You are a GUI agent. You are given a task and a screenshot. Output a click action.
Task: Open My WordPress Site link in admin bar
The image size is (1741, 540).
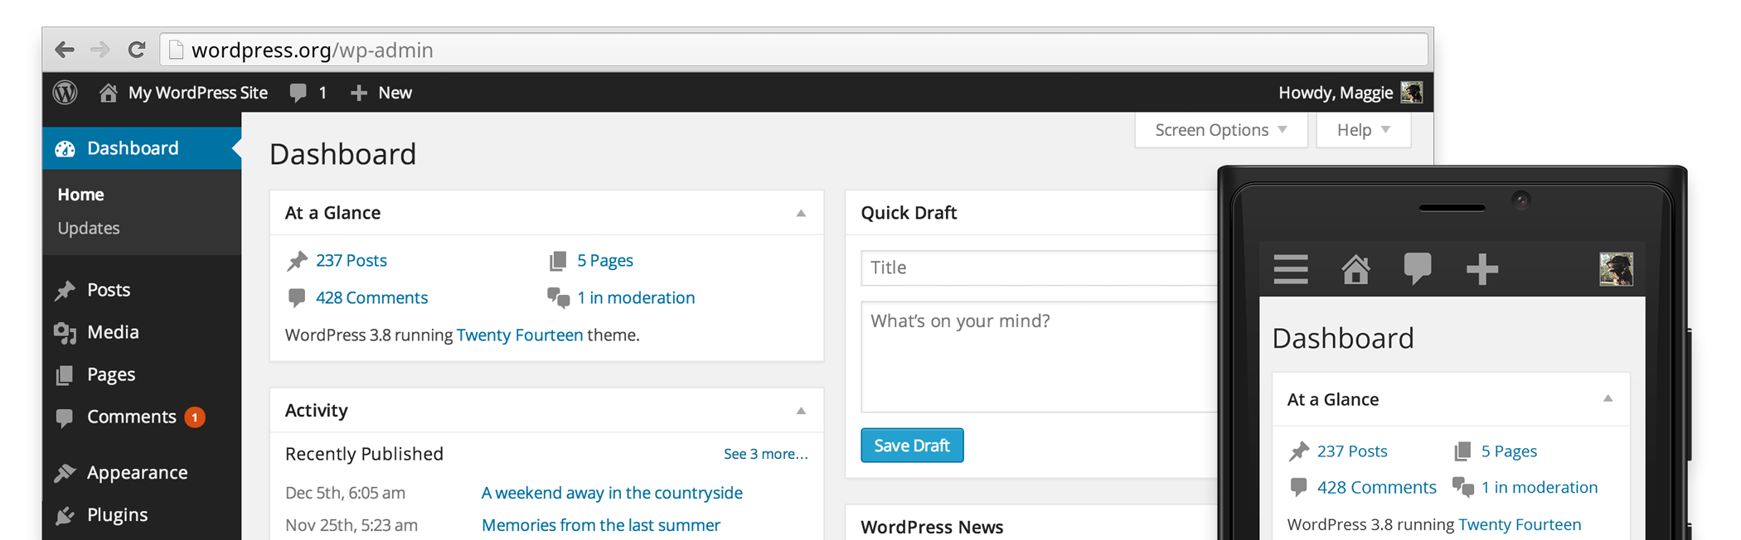click(197, 93)
